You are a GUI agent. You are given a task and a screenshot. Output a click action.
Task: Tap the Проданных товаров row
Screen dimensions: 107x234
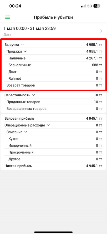tap(53, 102)
